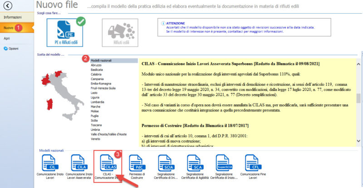Image resolution: width=363 pixels, height=188 pixels.
Task: Open the PdC Permesso di Costruire model
Action: click(137, 167)
